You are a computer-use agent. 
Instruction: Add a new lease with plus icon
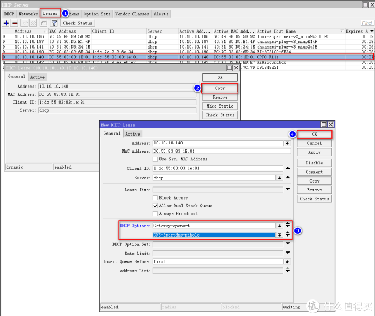tap(6, 23)
